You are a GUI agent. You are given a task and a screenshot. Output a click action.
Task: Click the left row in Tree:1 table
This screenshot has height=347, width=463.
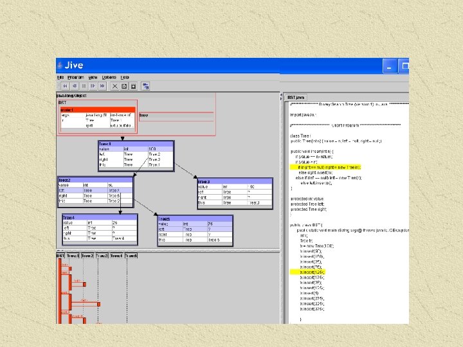coord(136,154)
